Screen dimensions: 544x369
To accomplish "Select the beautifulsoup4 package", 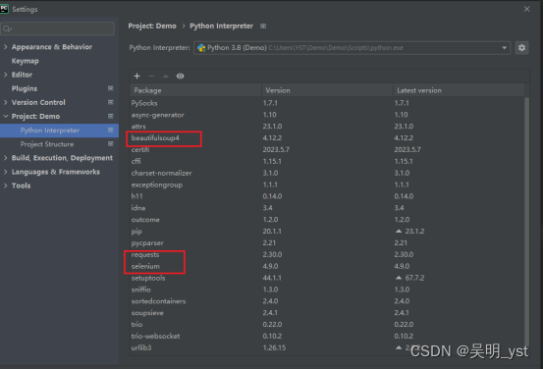I will point(327,138).
